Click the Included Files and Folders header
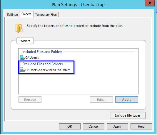Viewport: 157px width, 135px height. (x=42, y=52)
